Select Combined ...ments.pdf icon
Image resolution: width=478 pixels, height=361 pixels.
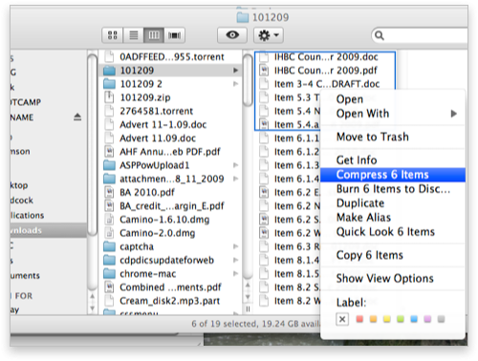pos(109,287)
